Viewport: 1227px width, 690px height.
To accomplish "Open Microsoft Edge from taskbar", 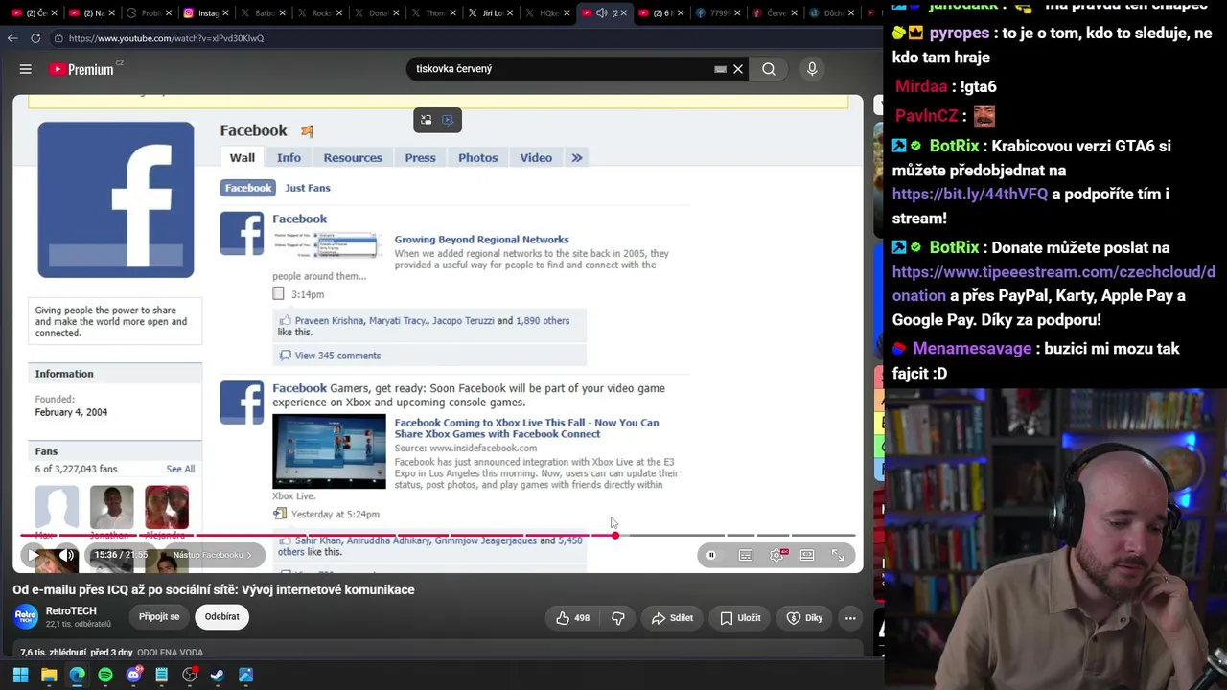I will (x=77, y=675).
